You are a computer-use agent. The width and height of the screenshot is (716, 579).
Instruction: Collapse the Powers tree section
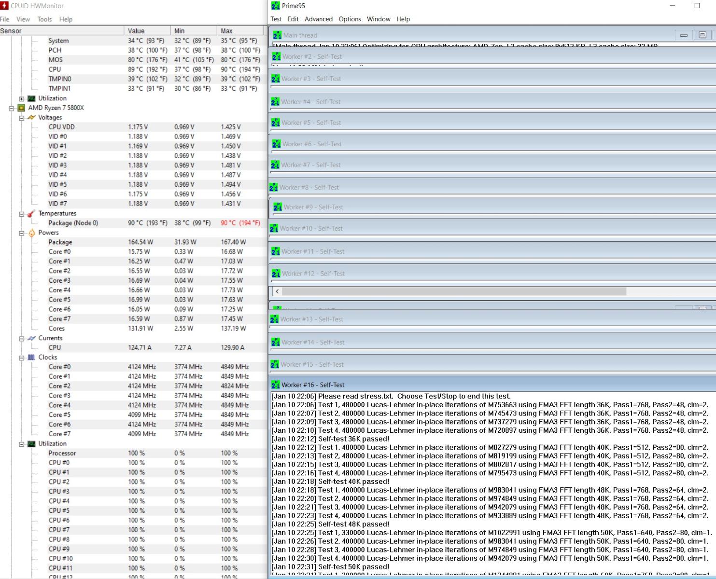pos(22,233)
